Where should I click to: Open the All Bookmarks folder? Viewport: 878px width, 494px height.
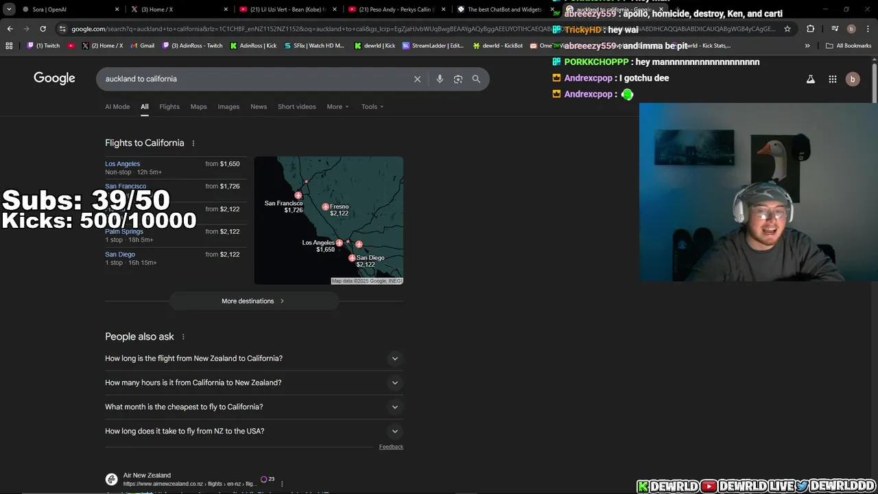click(x=849, y=45)
